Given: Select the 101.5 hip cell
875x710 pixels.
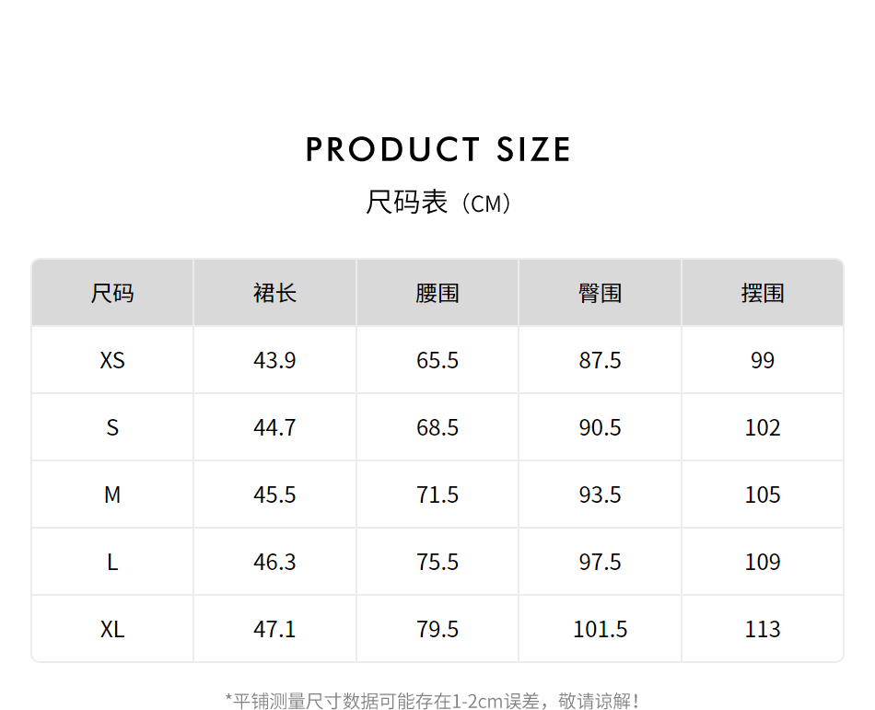Looking at the screenshot, I should pos(600,630).
